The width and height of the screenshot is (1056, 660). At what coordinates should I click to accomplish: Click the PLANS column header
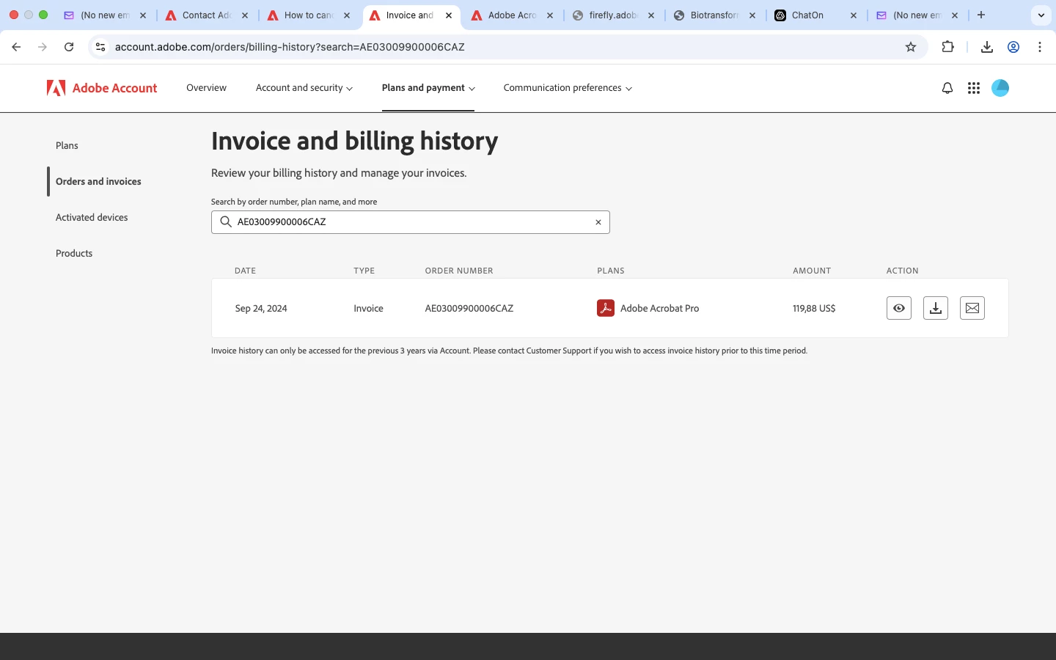[x=611, y=271]
